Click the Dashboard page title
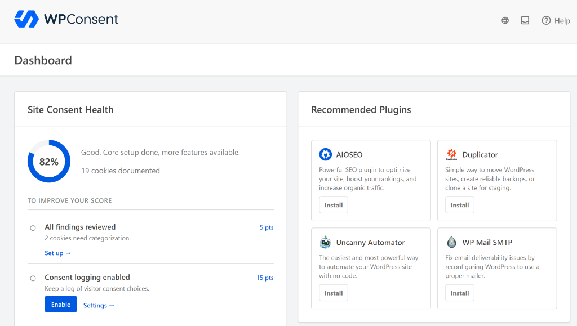Screen dimensions: 577x326 [x=43, y=60]
